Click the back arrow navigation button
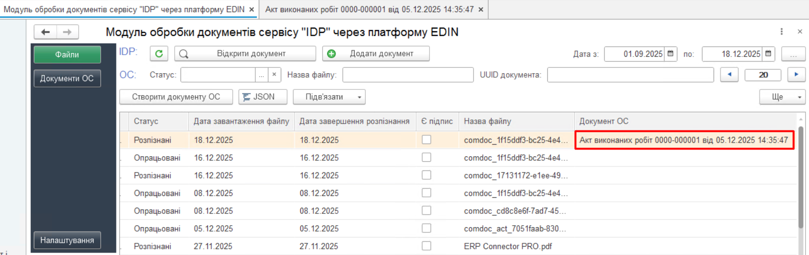Viewport: 809px width, 255px height. click(x=45, y=32)
